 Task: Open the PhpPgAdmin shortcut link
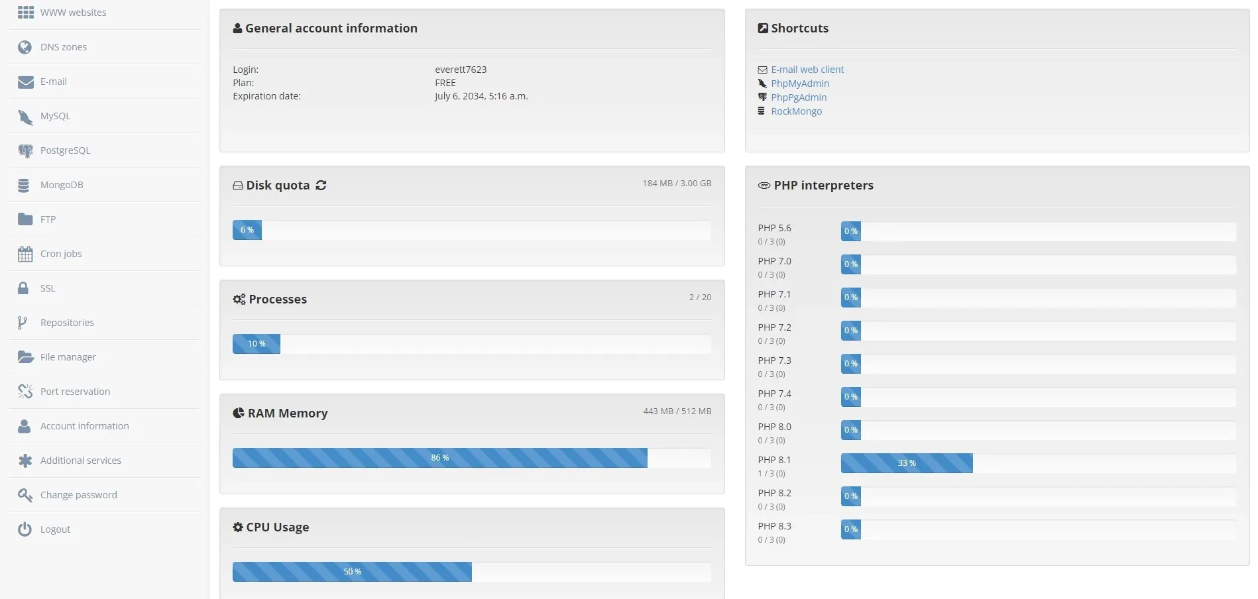[798, 97]
